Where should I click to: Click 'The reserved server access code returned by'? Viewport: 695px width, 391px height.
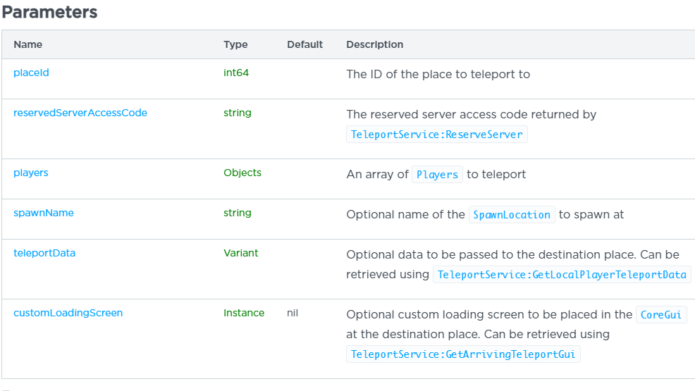(x=471, y=115)
